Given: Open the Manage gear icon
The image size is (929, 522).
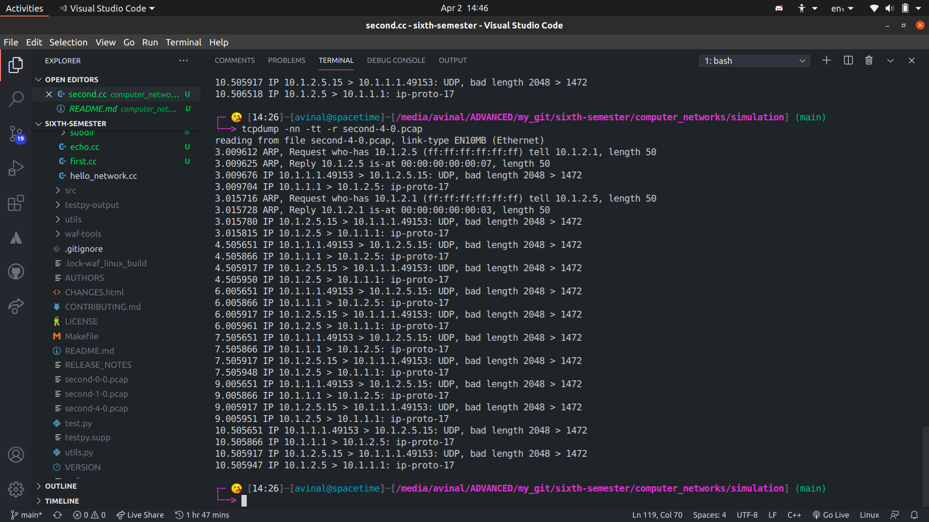Looking at the screenshot, I should click(x=16, y=489).
